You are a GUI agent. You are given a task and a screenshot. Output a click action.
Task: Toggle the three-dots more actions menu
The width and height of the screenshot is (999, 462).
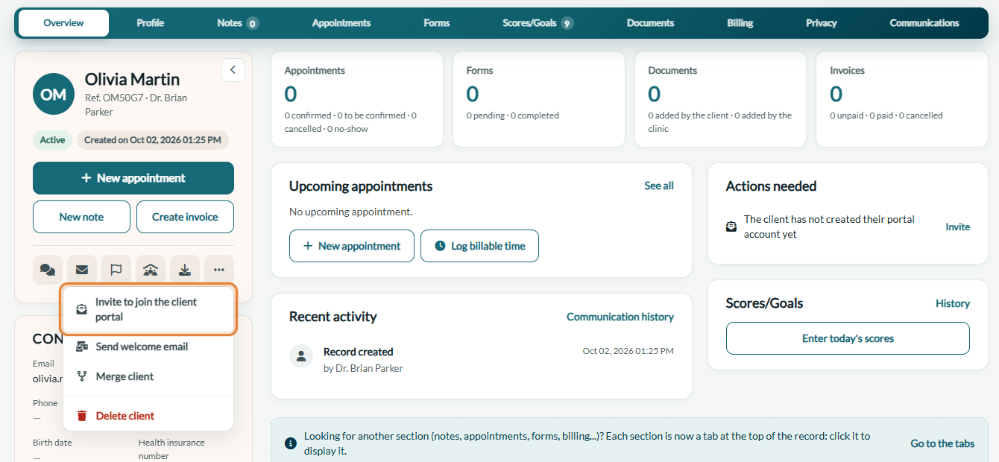pos(219,270)
